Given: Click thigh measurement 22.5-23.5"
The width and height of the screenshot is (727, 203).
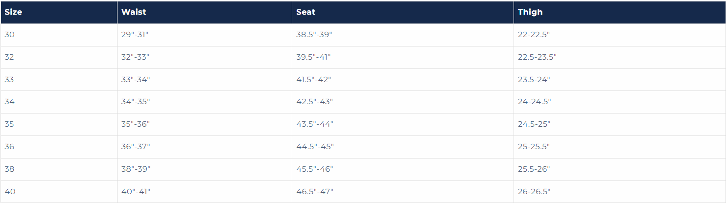Looking at the screenshot, I should (x=537, y=57).
